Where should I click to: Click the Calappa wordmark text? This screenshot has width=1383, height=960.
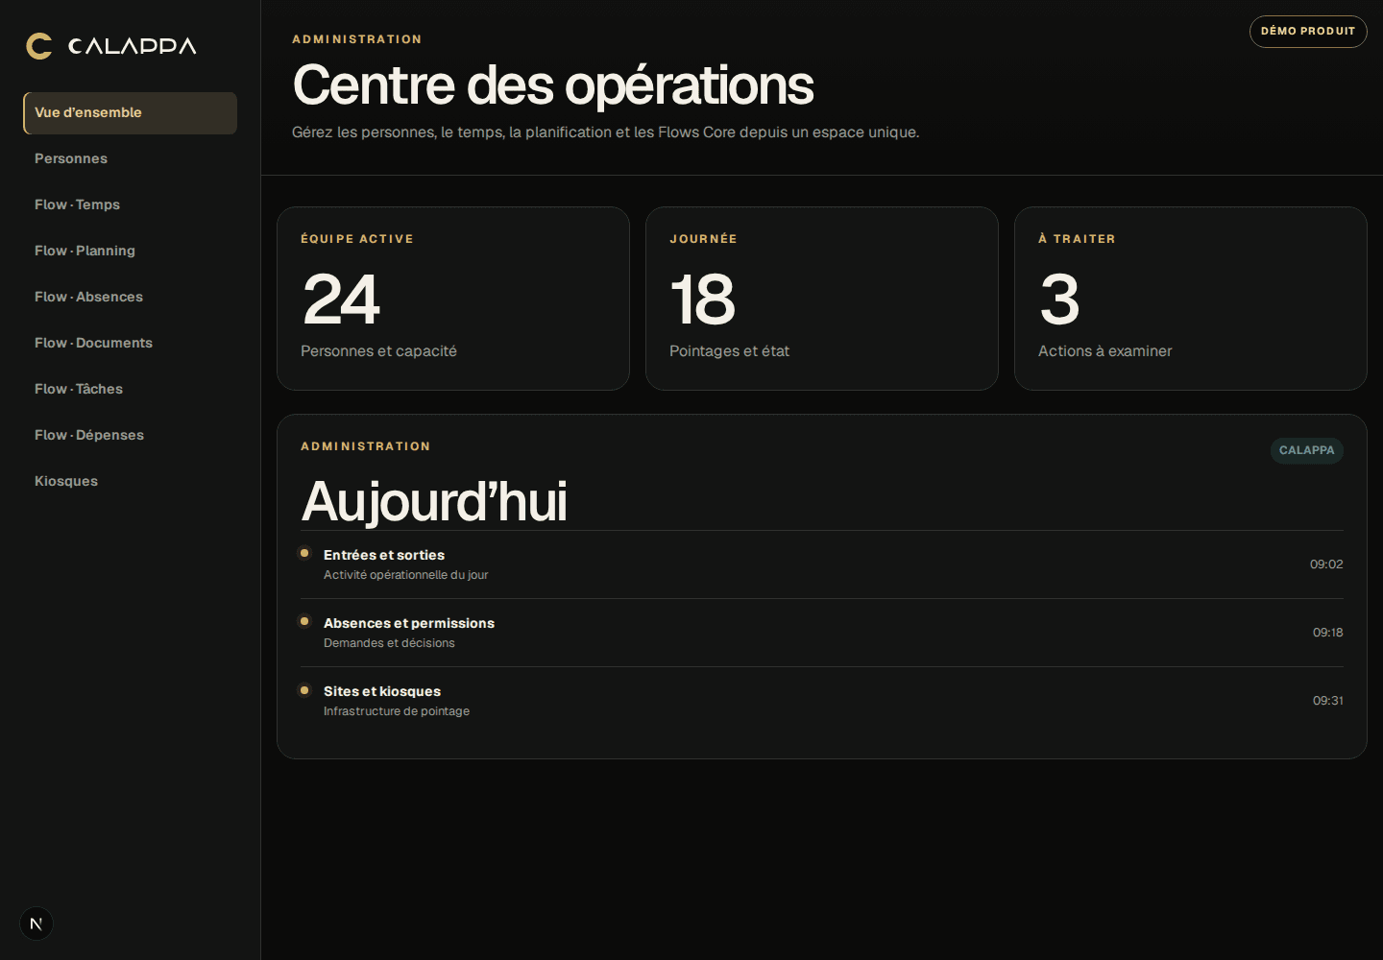click(133, 46)
